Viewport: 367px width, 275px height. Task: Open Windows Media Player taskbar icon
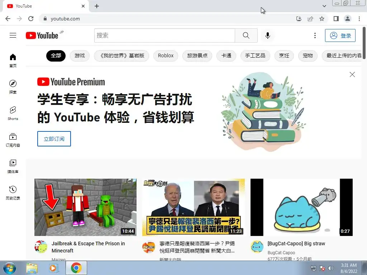click(x=54, y=268)
